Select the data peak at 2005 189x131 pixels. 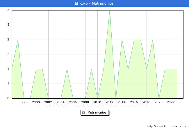pyautogui.click(x=67, y=69)
